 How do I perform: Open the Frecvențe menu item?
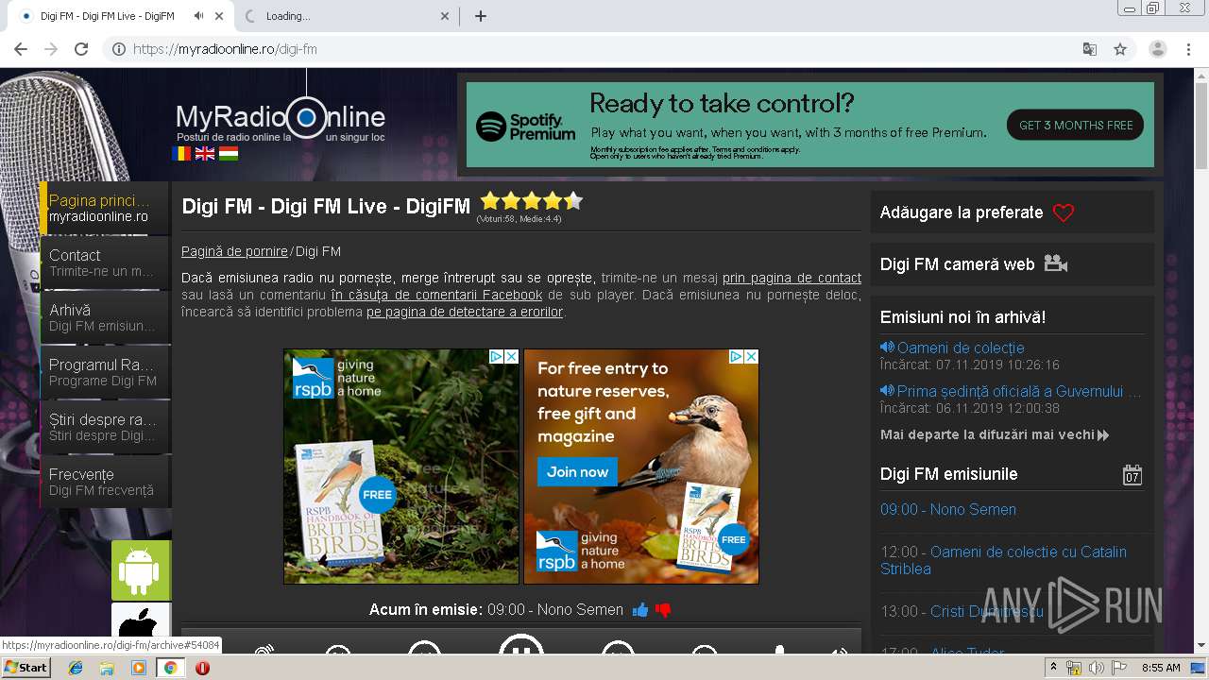[x=105, y=482]
